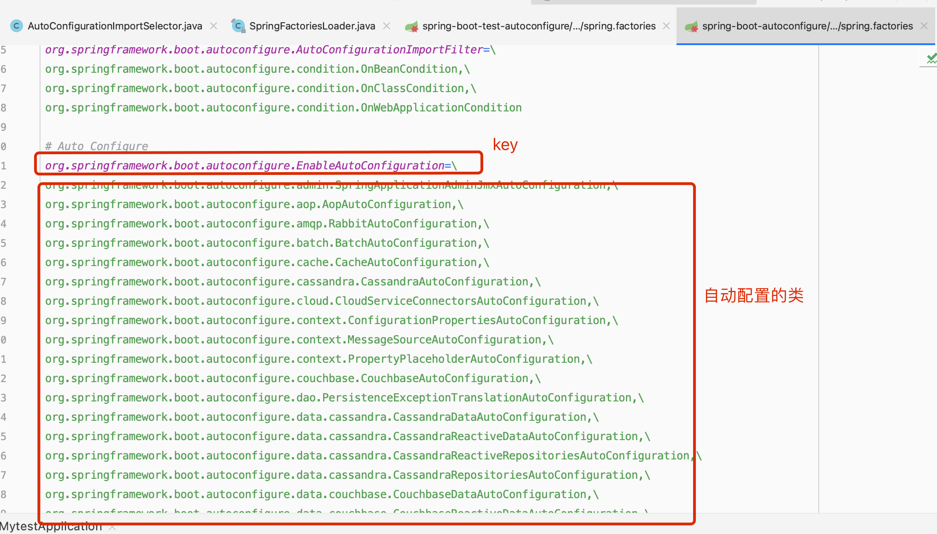Close the AutoConfigurationImportSelector.java tab
This screenshot has height=534, width=937.
(x=214, y=26)
